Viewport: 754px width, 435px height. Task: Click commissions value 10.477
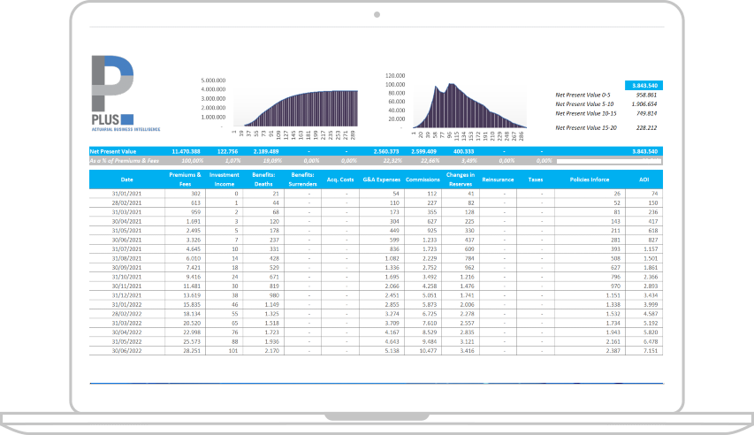tap(428, 351)
